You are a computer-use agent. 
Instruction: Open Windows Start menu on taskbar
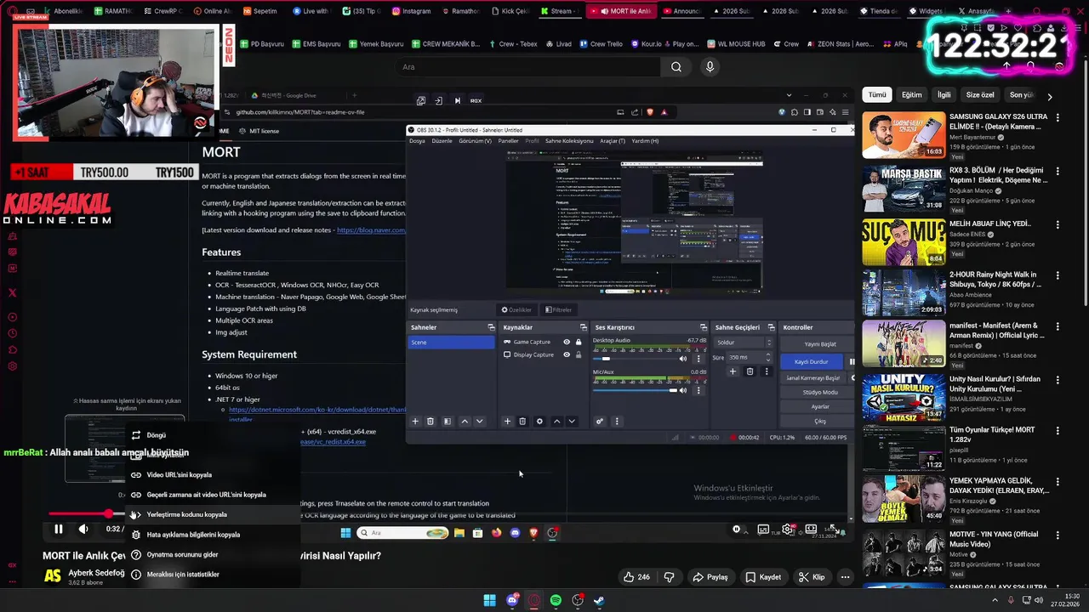(x=489, y=600)
